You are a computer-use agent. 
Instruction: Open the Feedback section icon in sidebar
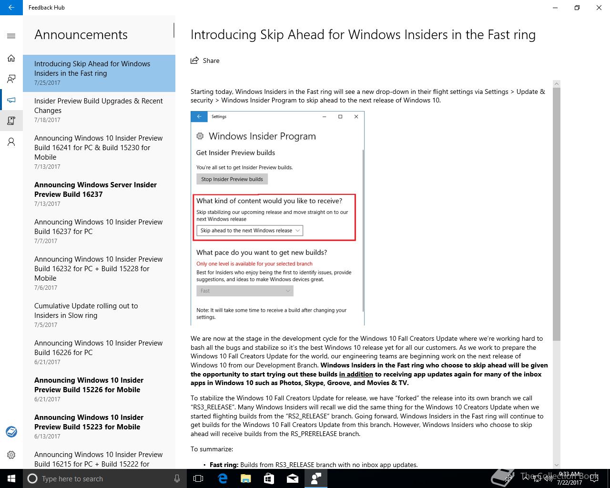coord(11,79)
